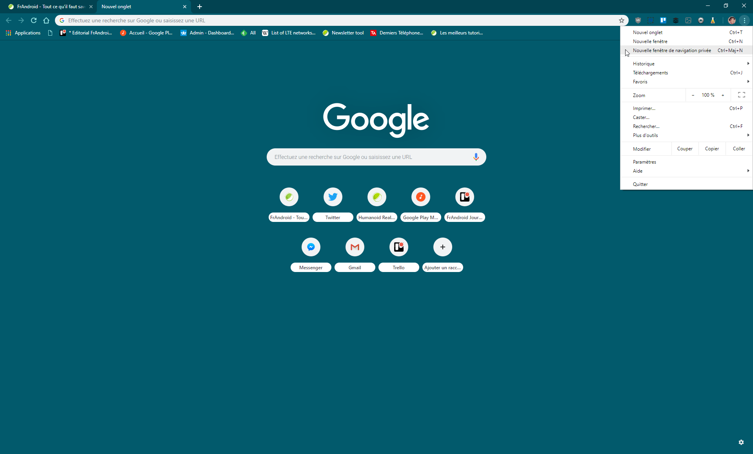The width and height of the screenshot is (753, 454).
Task: Open the gray gear extension icon
Action: point(701,20)
